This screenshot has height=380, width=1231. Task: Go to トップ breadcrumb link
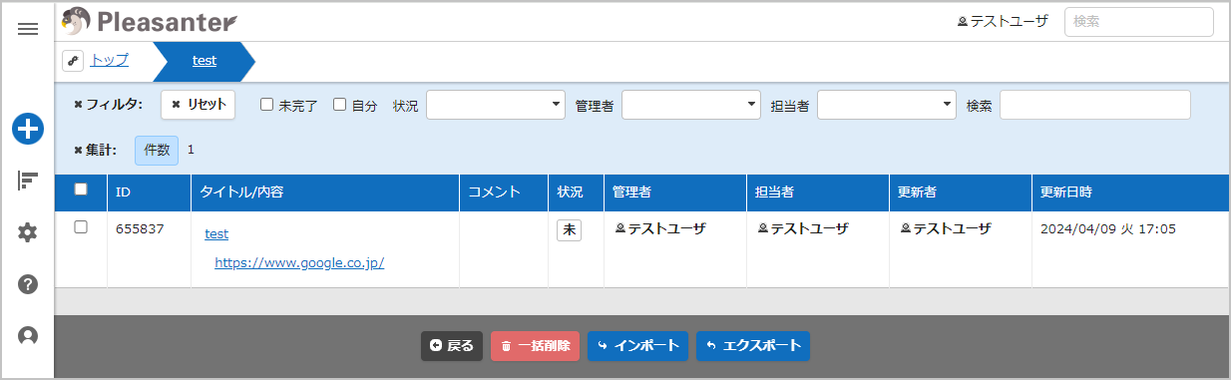pos(110,60)
